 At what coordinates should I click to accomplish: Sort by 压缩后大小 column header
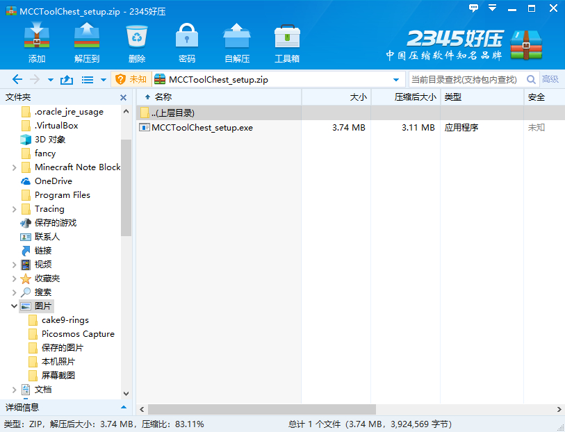coord(406,97)
